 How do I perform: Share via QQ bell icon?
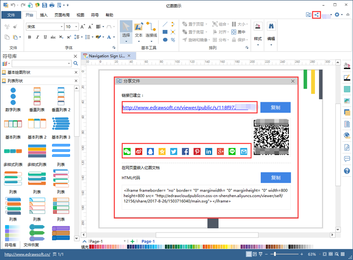(x=150, y=151)
